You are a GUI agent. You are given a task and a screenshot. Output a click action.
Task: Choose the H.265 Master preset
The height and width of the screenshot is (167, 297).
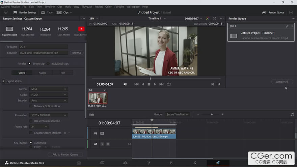(x=63, y=31)
